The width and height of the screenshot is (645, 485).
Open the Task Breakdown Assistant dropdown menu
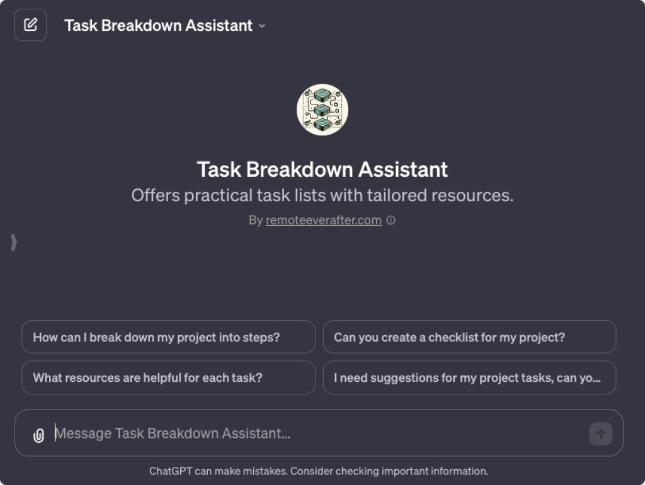261,26
